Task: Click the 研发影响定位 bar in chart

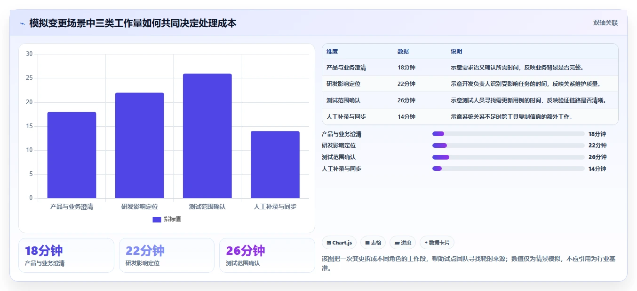Action: point(140,145)
